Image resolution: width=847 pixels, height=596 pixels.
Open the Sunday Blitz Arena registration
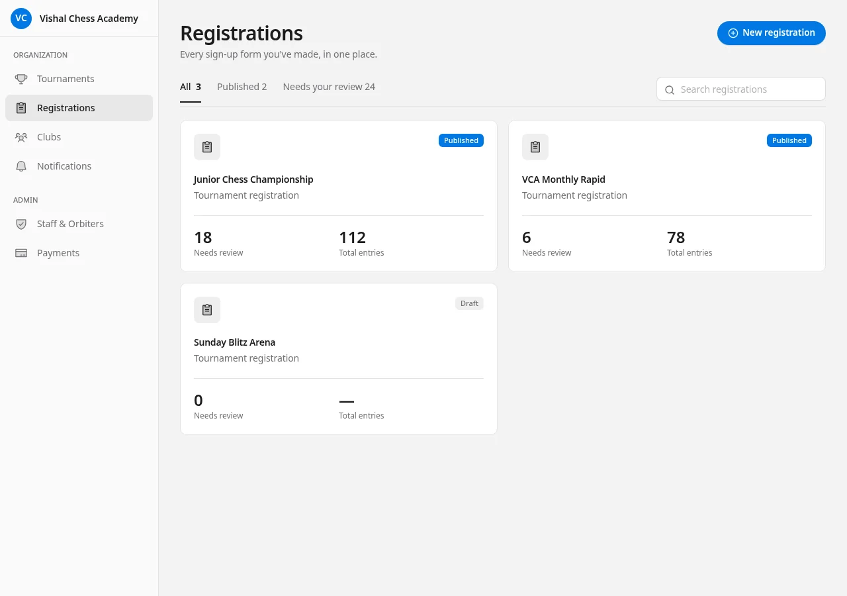point(339,359)
